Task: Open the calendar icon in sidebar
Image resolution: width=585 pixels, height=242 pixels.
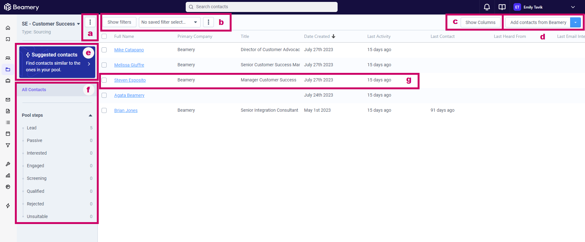Action: point(8,134)
